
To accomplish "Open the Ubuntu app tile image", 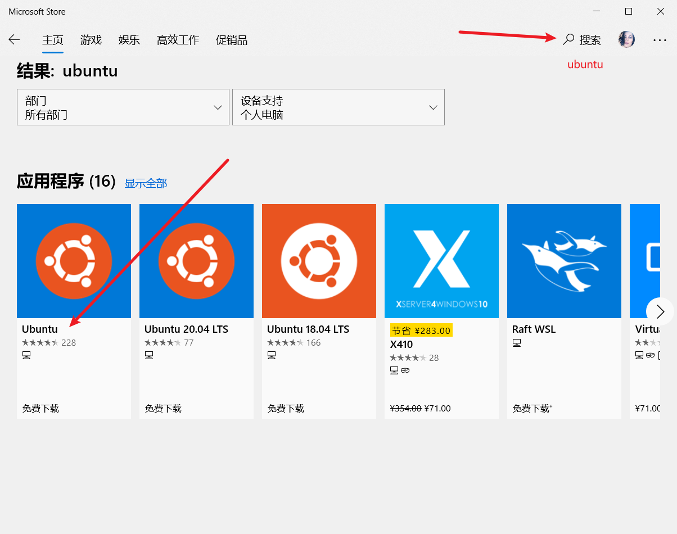I will coord(74,261).
